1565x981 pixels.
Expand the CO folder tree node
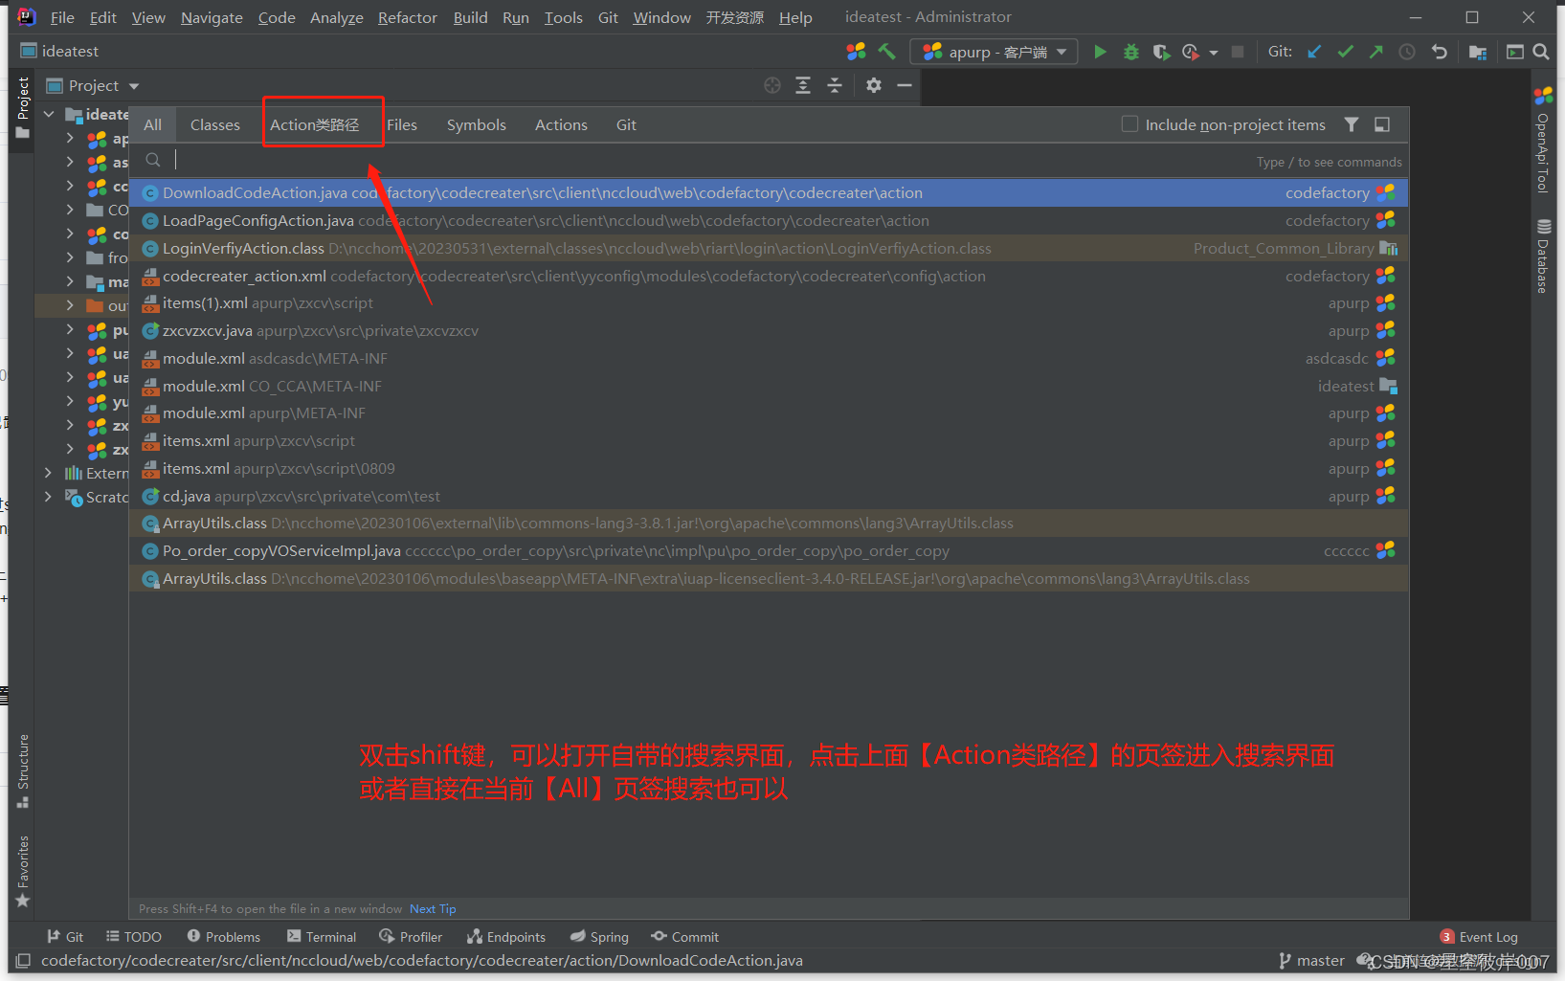tap(70, 210)
